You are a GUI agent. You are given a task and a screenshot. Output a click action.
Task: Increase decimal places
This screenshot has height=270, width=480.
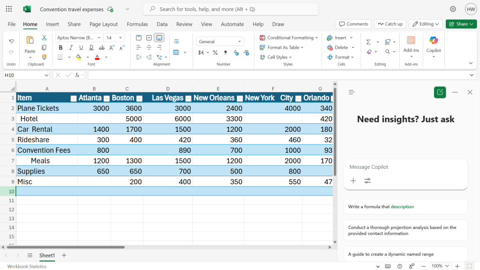[236, 52]
